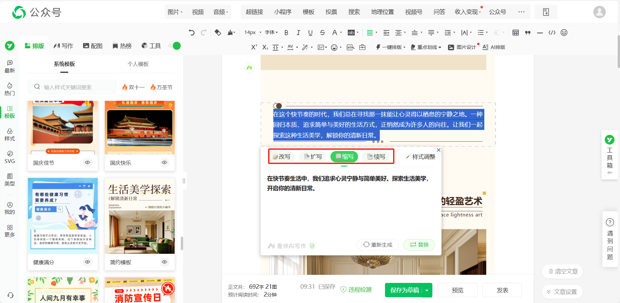Preview the 健康满分 template via eye icon
620x303 pixels.
pos(88,262)
